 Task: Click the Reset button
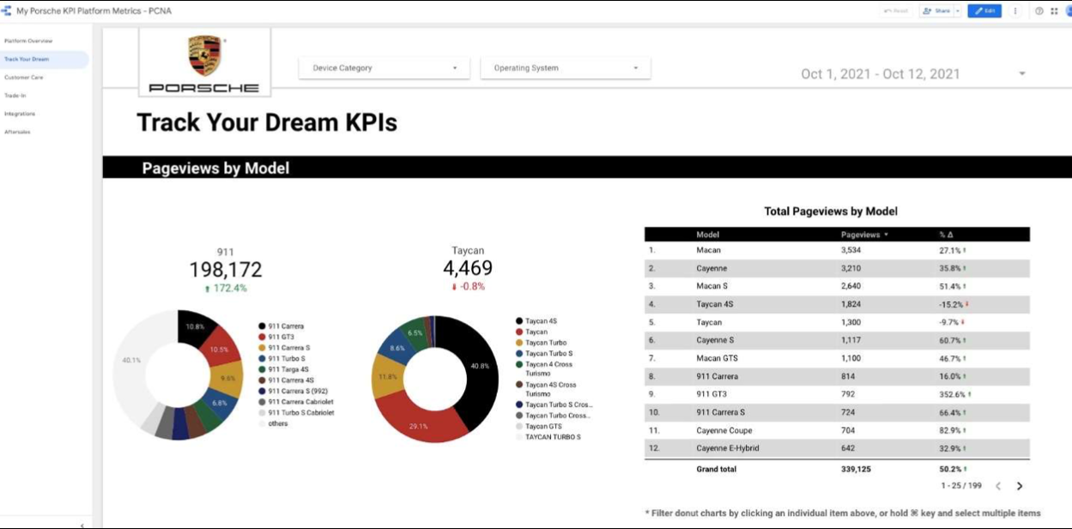click(x=896, y=11)
